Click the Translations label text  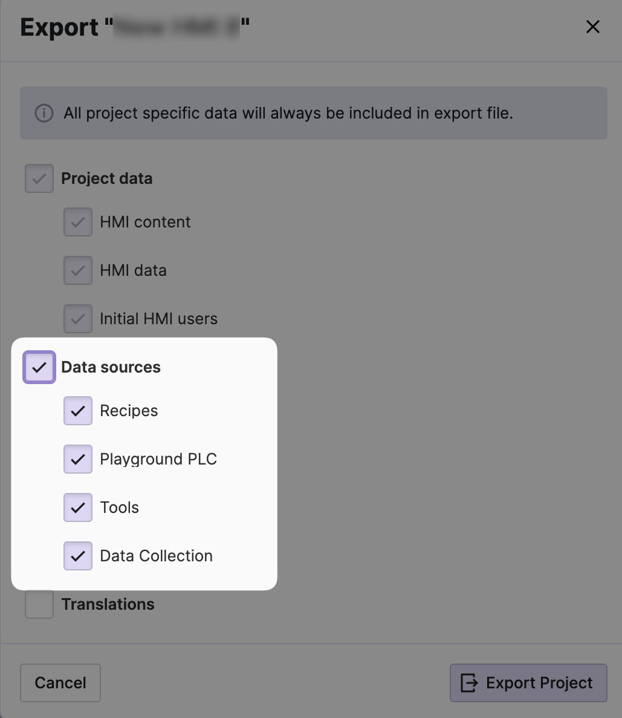click(x=108, y=604)
